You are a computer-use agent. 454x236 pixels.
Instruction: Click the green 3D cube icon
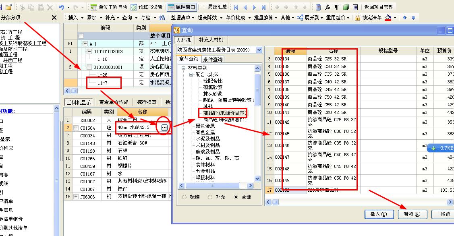(346, 7)
